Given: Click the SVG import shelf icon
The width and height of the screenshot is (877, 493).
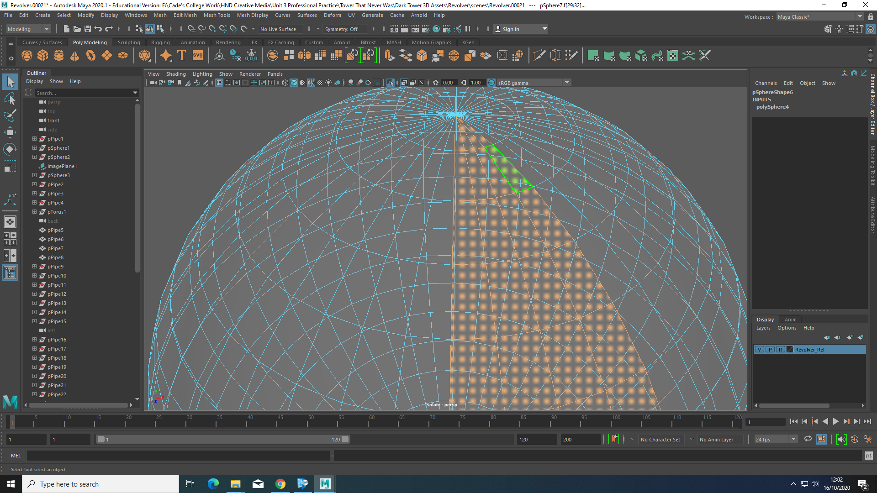Looking at the screenshot, I should pyautogui.click(x=197, y=56).
